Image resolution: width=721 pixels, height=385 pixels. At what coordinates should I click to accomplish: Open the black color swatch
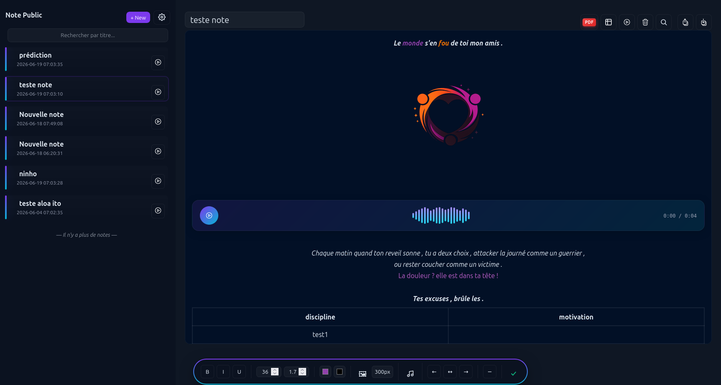340,372
